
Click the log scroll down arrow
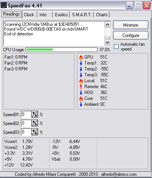[108, 42]
